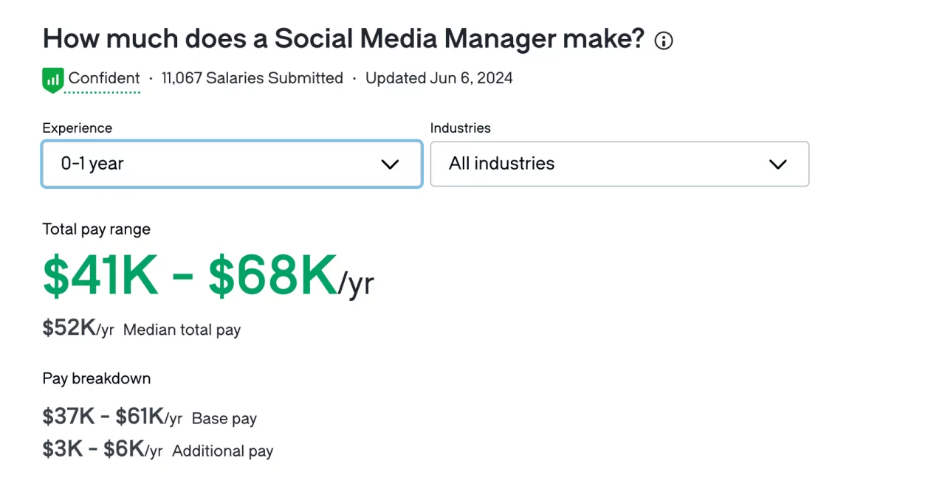Click the '$52K/yr Median total pay' figure
This screenshot has height=486, width=945.
click(x=142, y=328)
